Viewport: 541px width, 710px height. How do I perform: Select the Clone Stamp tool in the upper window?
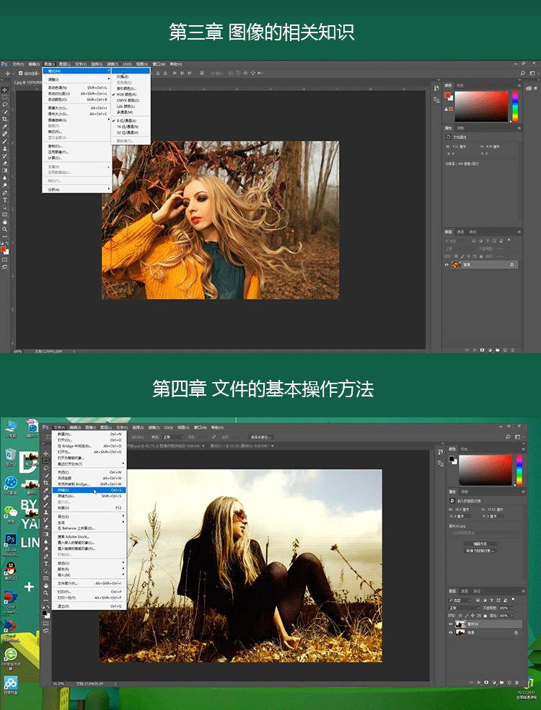coord(5,148)
